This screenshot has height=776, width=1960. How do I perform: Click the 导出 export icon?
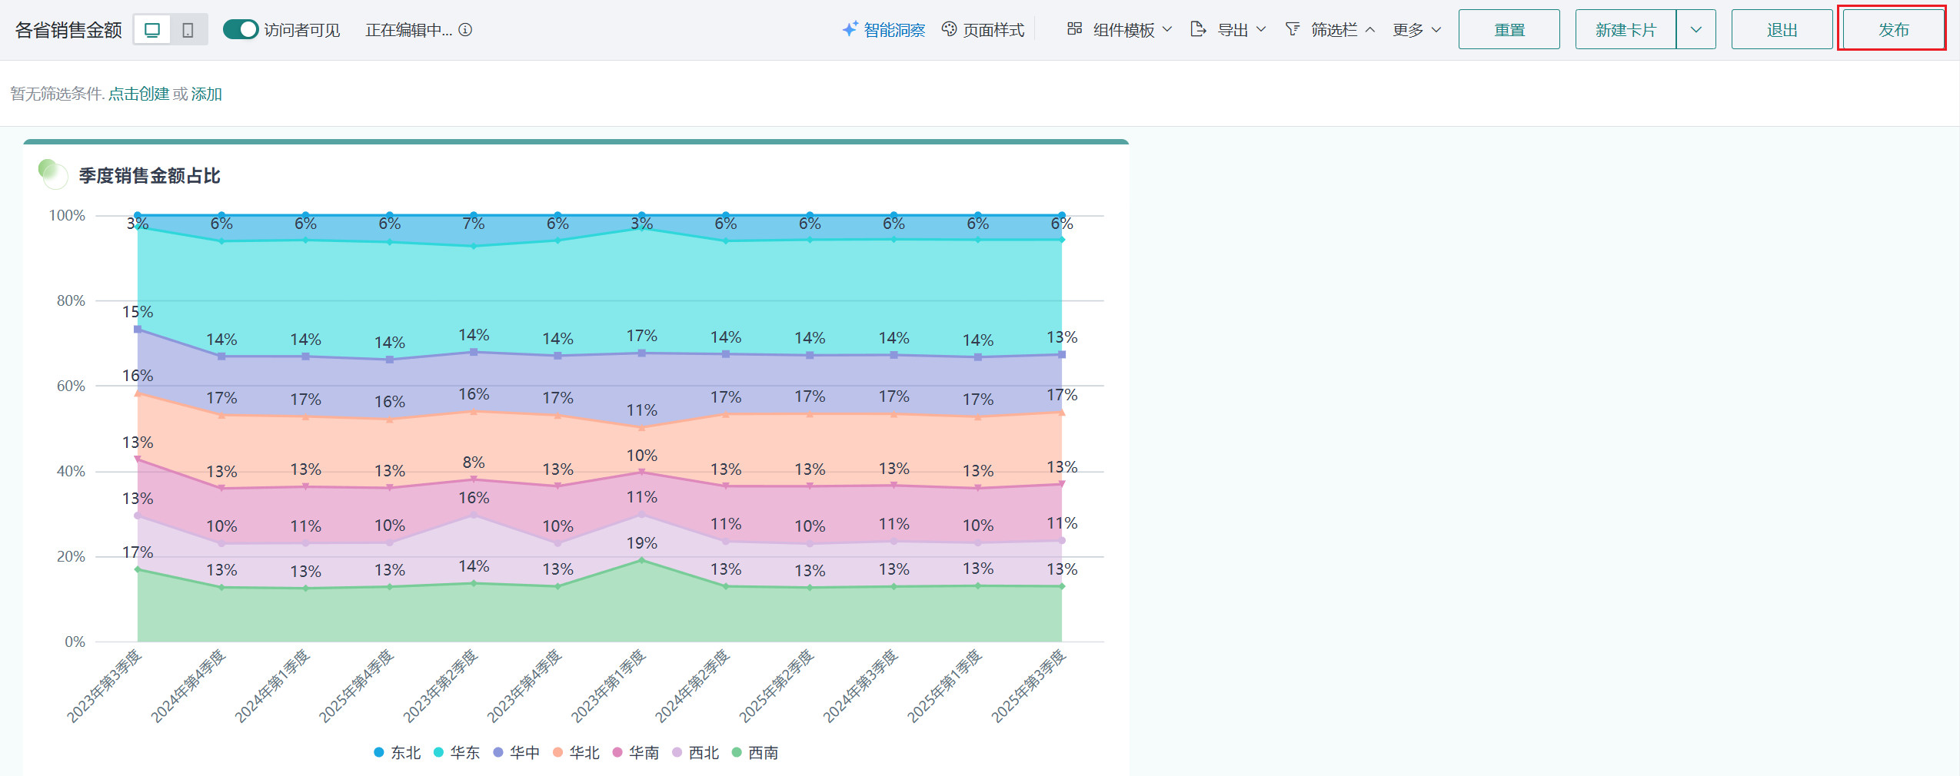coord(1198,29)
